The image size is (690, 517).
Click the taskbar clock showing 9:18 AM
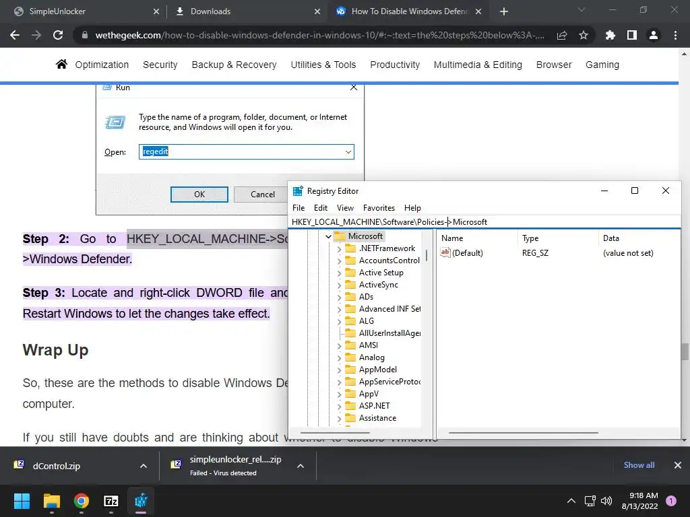click(639, 501)
